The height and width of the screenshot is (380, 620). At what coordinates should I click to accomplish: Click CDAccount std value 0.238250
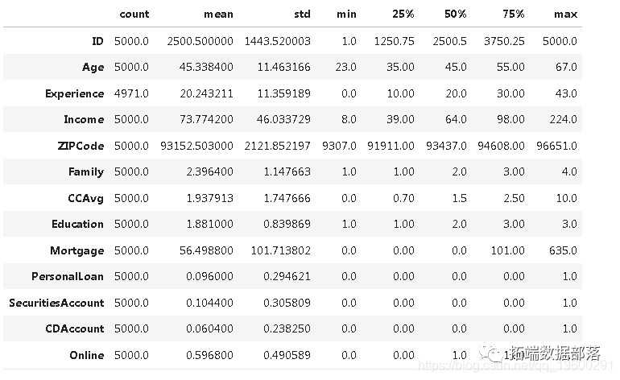[287, 328]
